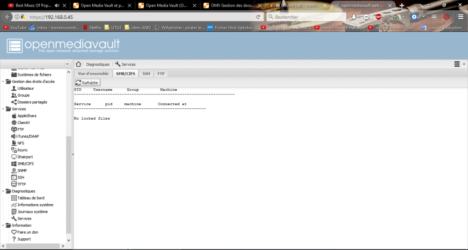Click the home icon in breadcrumb
This screenshot has width=468, height=250.
point(79,64)
